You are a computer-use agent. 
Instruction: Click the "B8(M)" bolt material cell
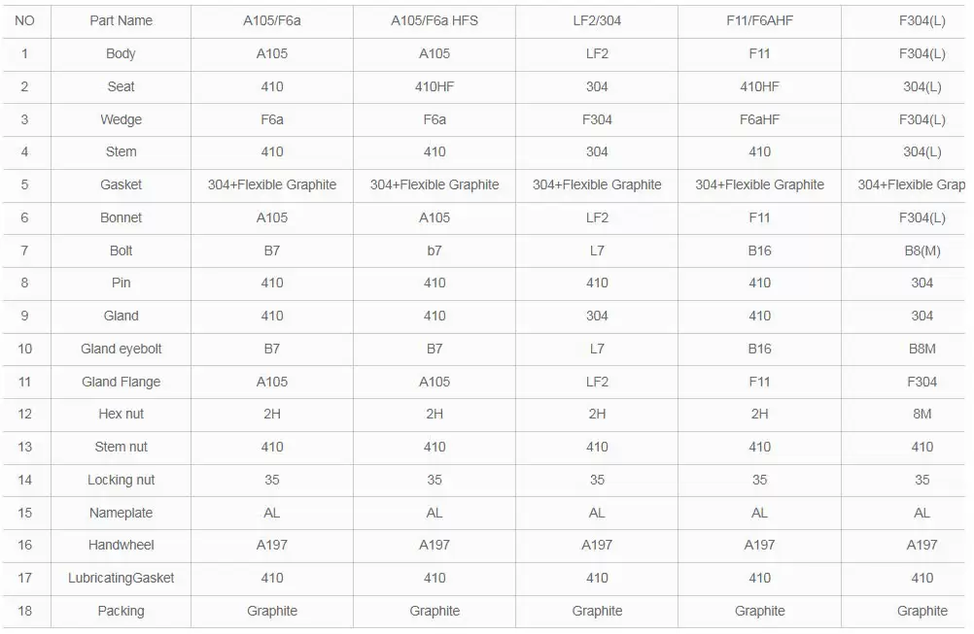[x=922, y=250]
